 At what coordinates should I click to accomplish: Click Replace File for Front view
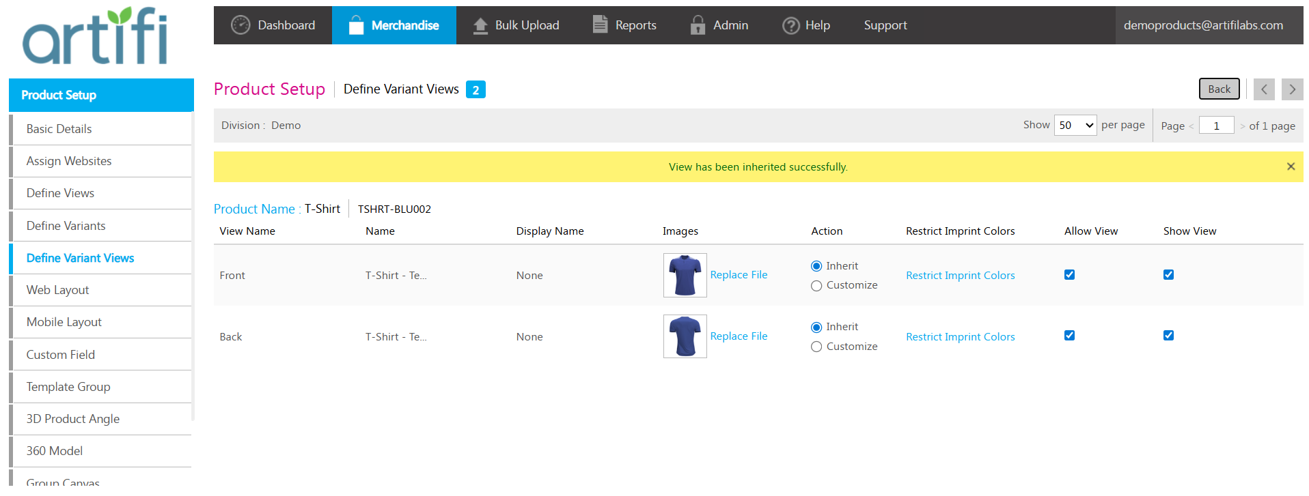[x=739, y=275]
